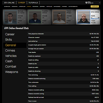
Task: Open the Skills stats category
Action: pos(8,40)
